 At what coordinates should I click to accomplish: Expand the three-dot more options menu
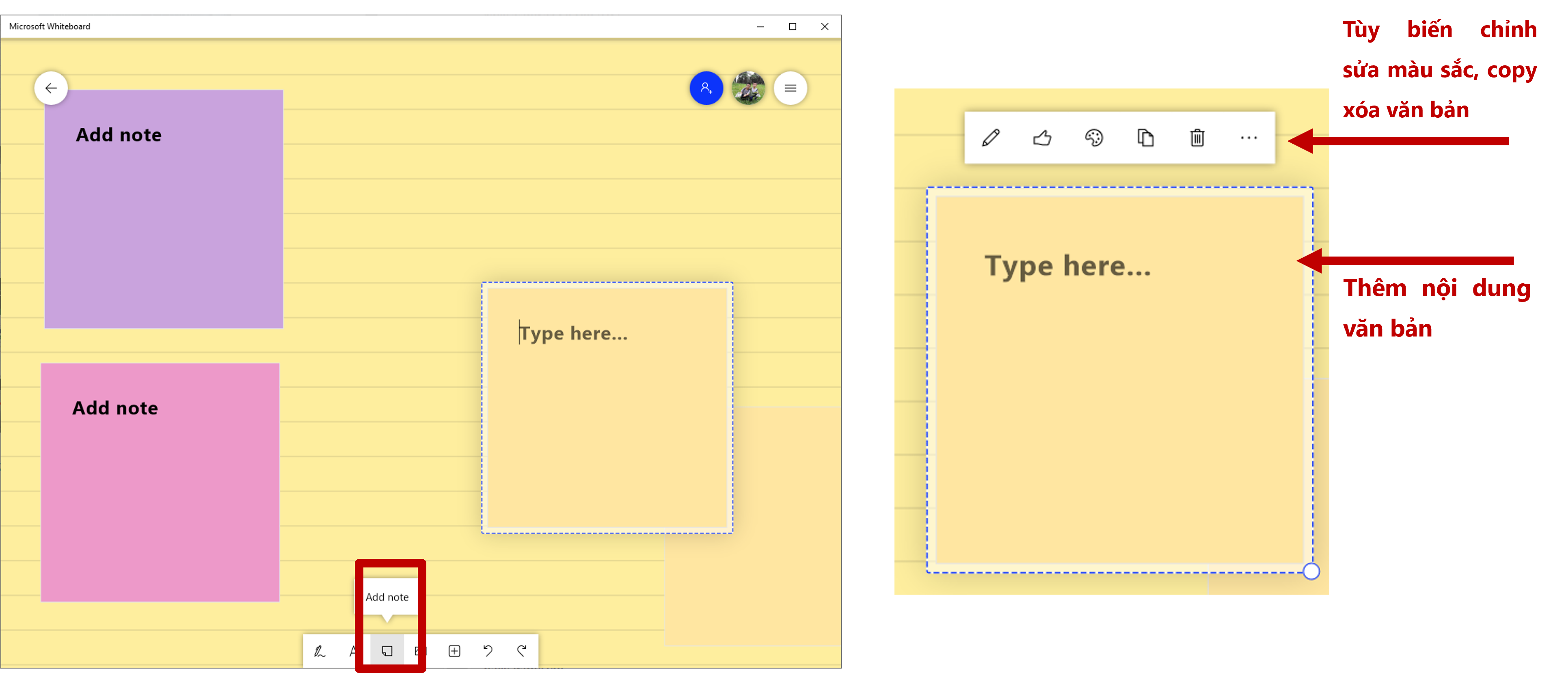pos(1249,138)
